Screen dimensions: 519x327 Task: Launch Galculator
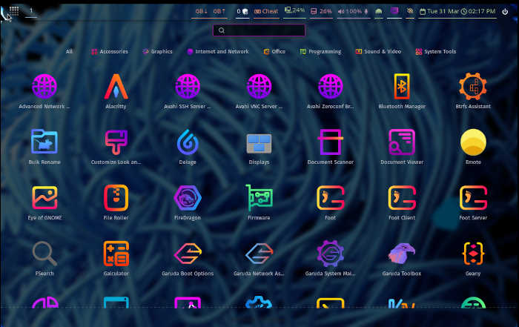[116, 254]
